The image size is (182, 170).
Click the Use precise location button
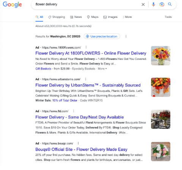point(102,36)
